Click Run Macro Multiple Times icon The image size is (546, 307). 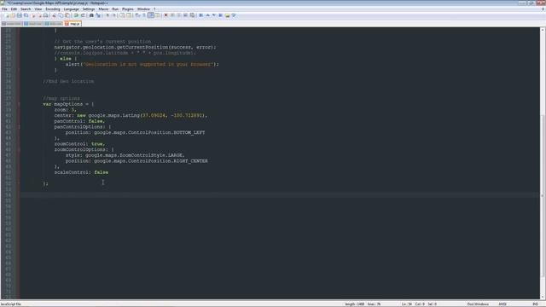click(x=186, y=15)
